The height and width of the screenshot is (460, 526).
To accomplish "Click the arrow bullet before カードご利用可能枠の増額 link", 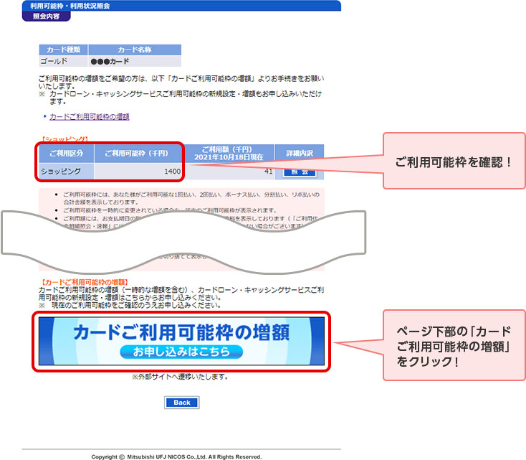I will (x=44, y=116).
